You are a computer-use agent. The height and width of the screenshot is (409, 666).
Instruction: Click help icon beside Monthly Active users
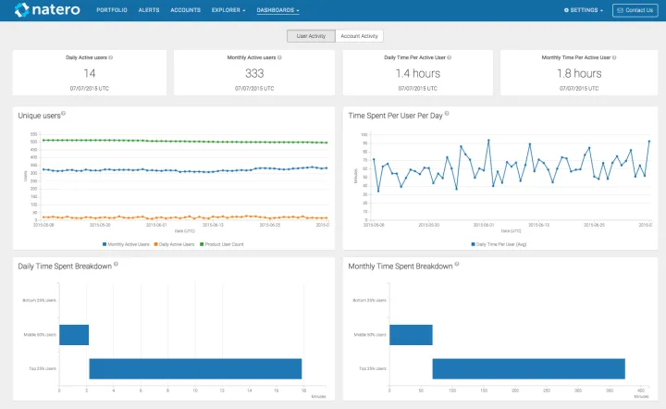[x=280, y=57]
